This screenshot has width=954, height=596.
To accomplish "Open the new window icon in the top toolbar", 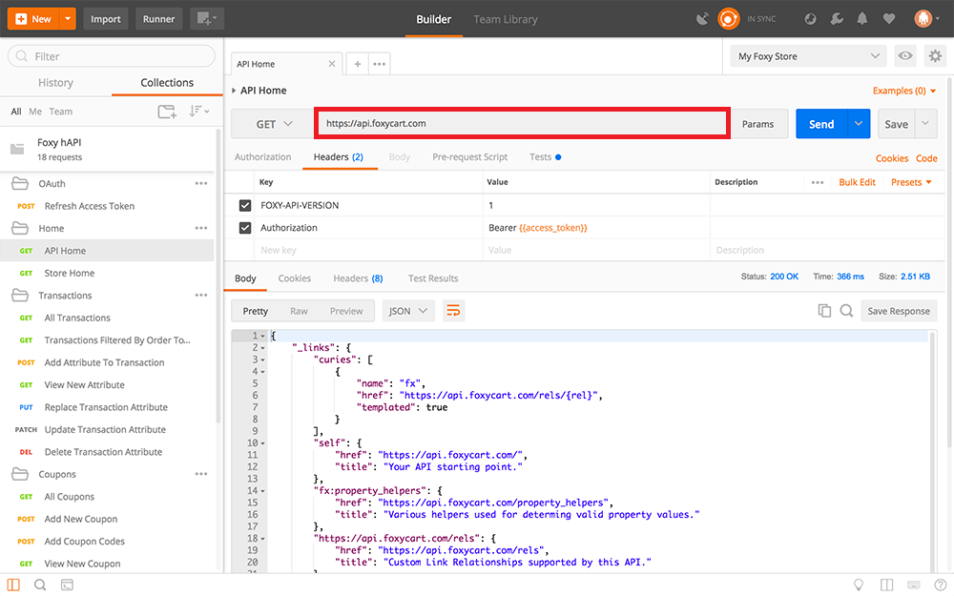I will tap(207, 19).
